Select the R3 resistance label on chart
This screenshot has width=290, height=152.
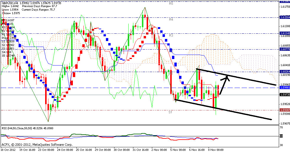171,35
